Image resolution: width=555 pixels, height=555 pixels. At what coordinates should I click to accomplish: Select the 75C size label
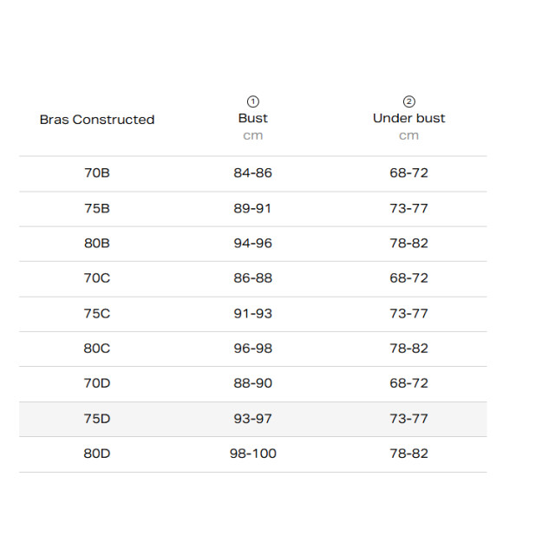point(97,313)
